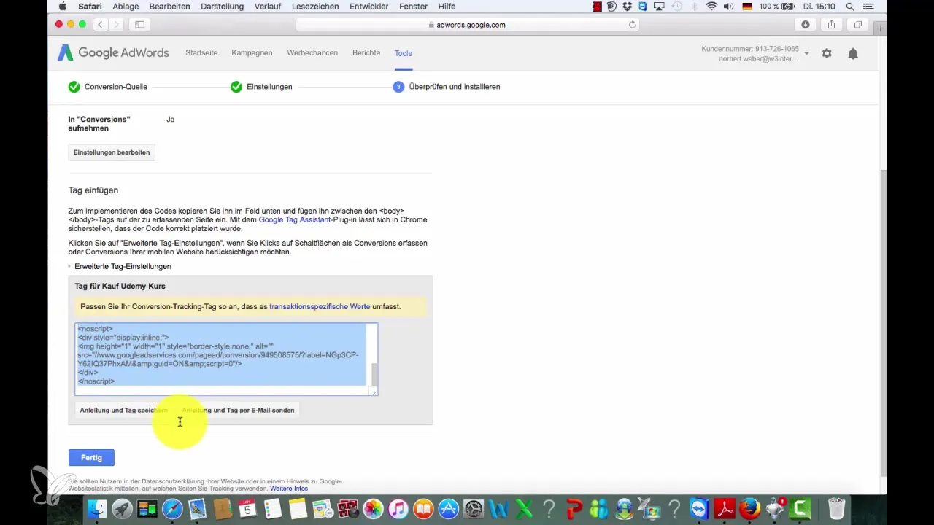934x525 pixels.
Task: Open Finder from the Dock
Action: coord(97,509)
